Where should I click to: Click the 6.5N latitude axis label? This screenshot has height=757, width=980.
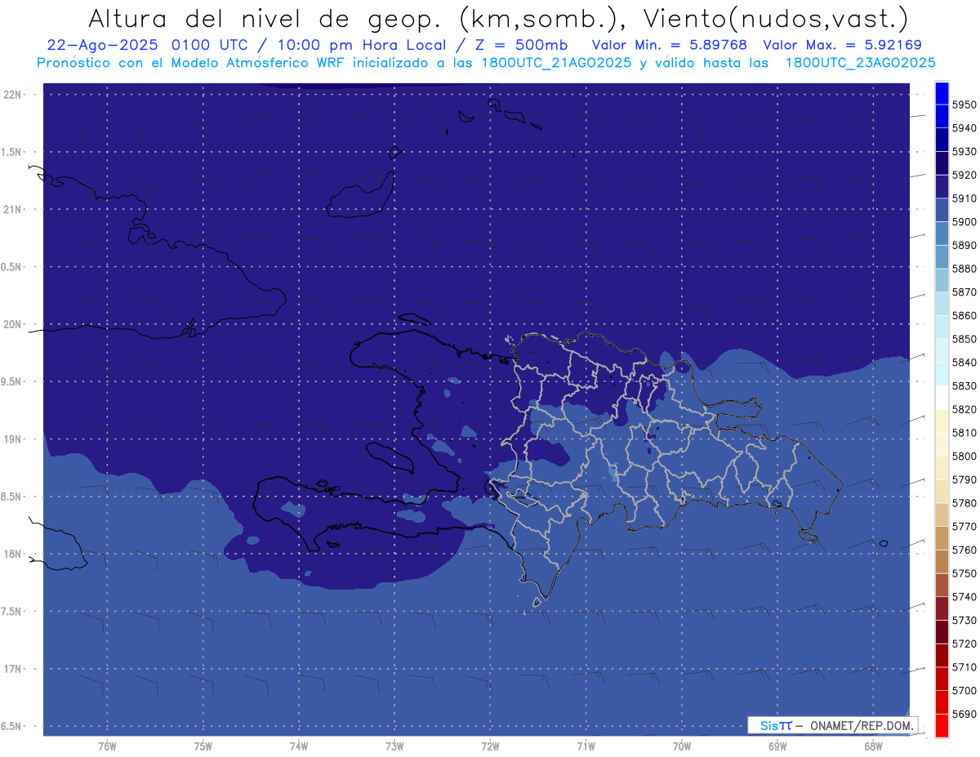click(x=12, y=726)
